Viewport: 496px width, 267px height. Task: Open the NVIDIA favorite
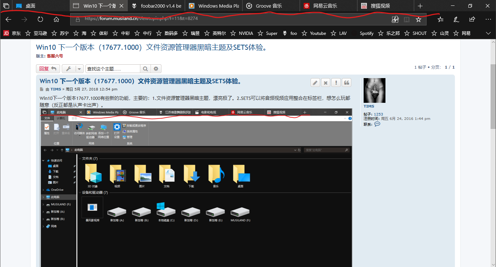coord(241,33)
